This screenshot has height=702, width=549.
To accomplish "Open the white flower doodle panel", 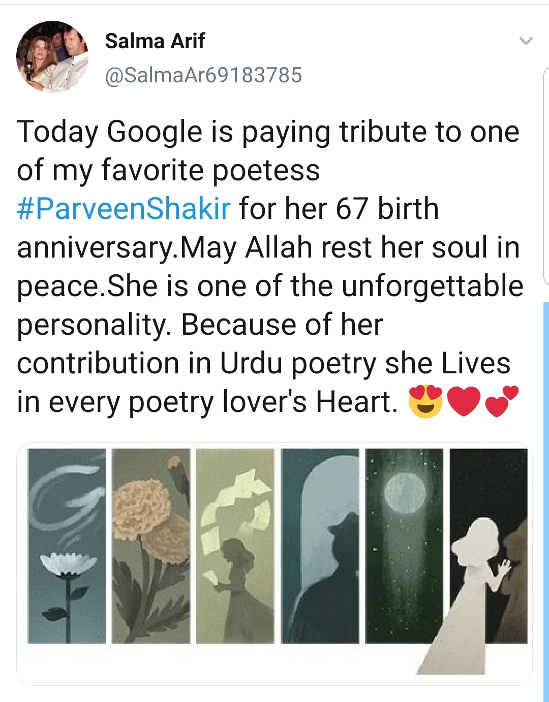I will (x=67, y=546).
